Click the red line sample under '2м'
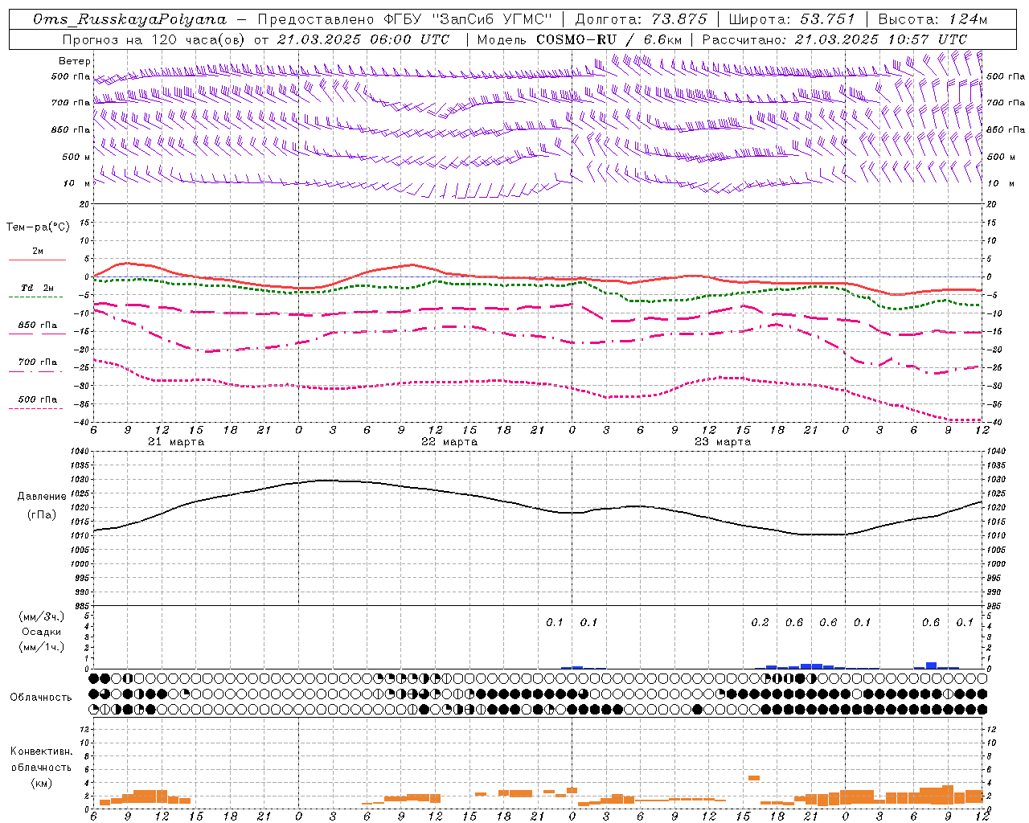Screen dimensions: 1029x823 click(37, 260)
